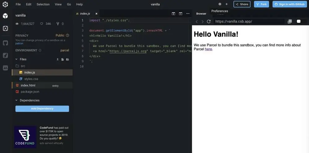Click the preview URL address field
The image size is (309, 153).
(249, 21)
